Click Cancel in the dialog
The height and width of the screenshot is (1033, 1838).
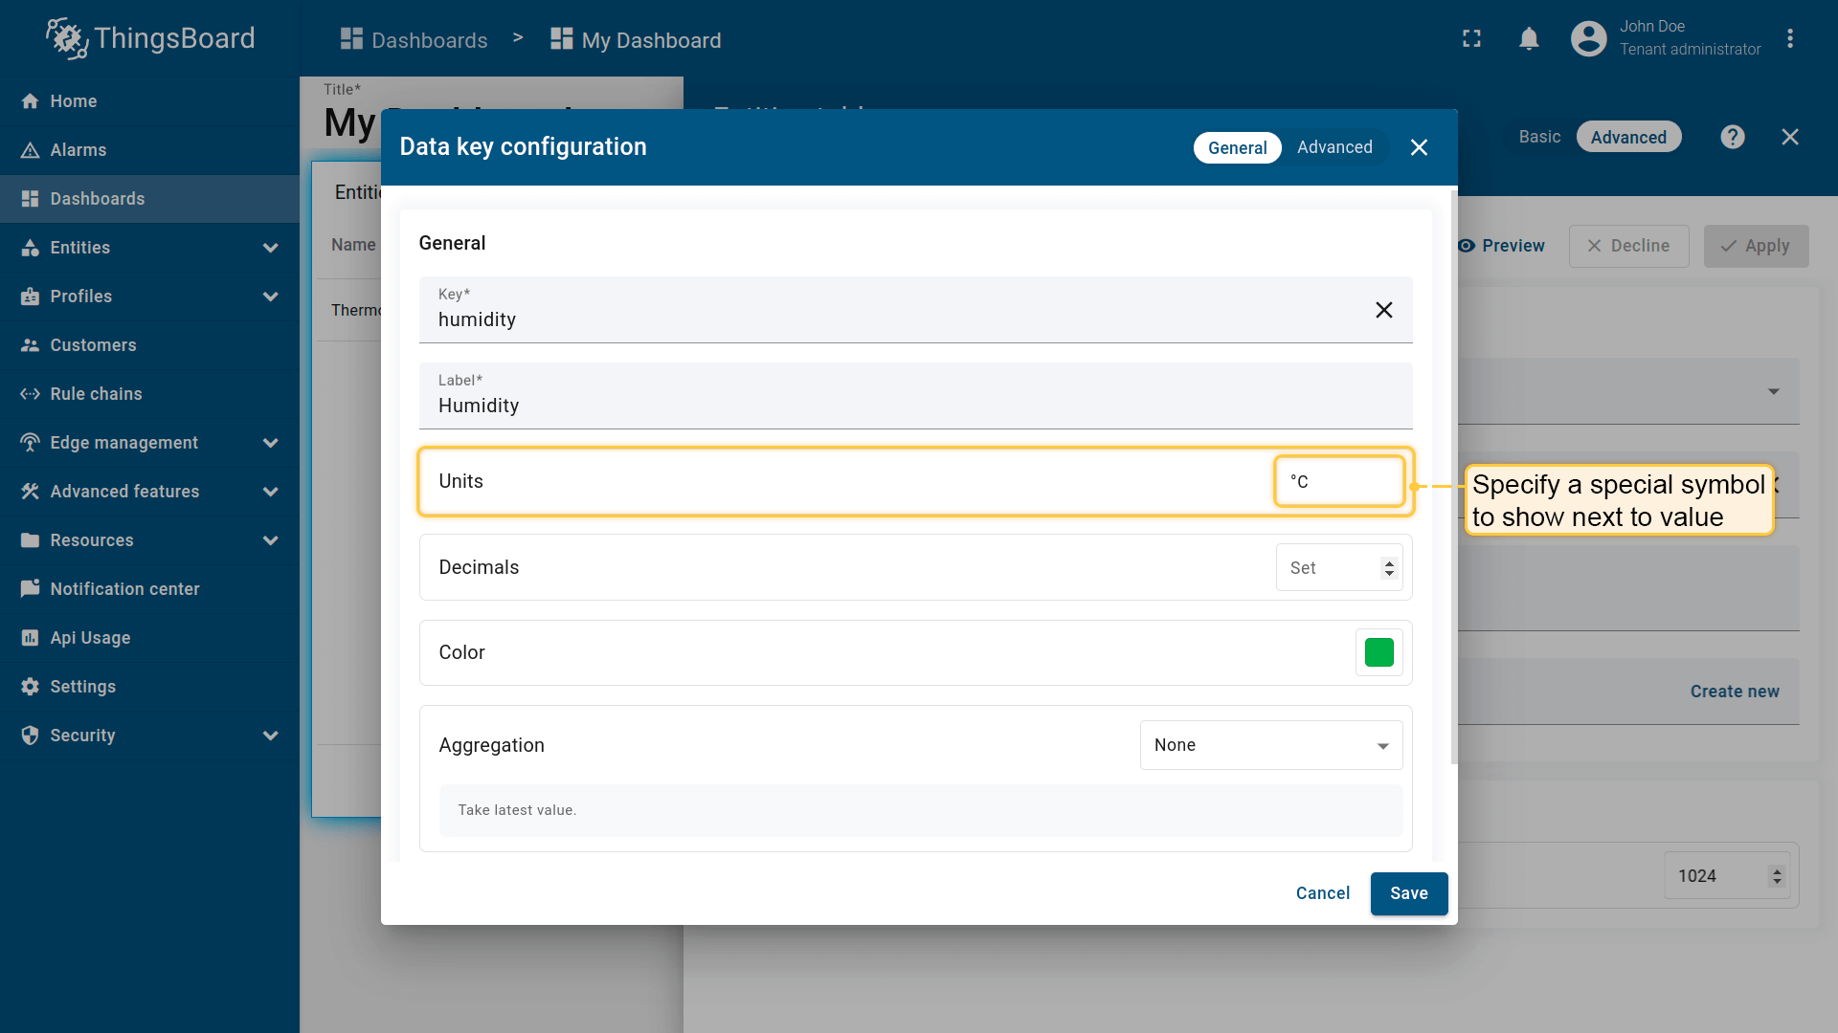coord(1322,893)
